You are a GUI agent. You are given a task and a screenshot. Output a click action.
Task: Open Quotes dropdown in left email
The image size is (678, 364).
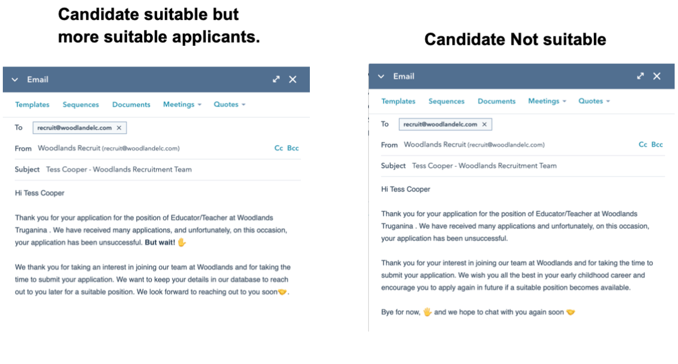229,105
